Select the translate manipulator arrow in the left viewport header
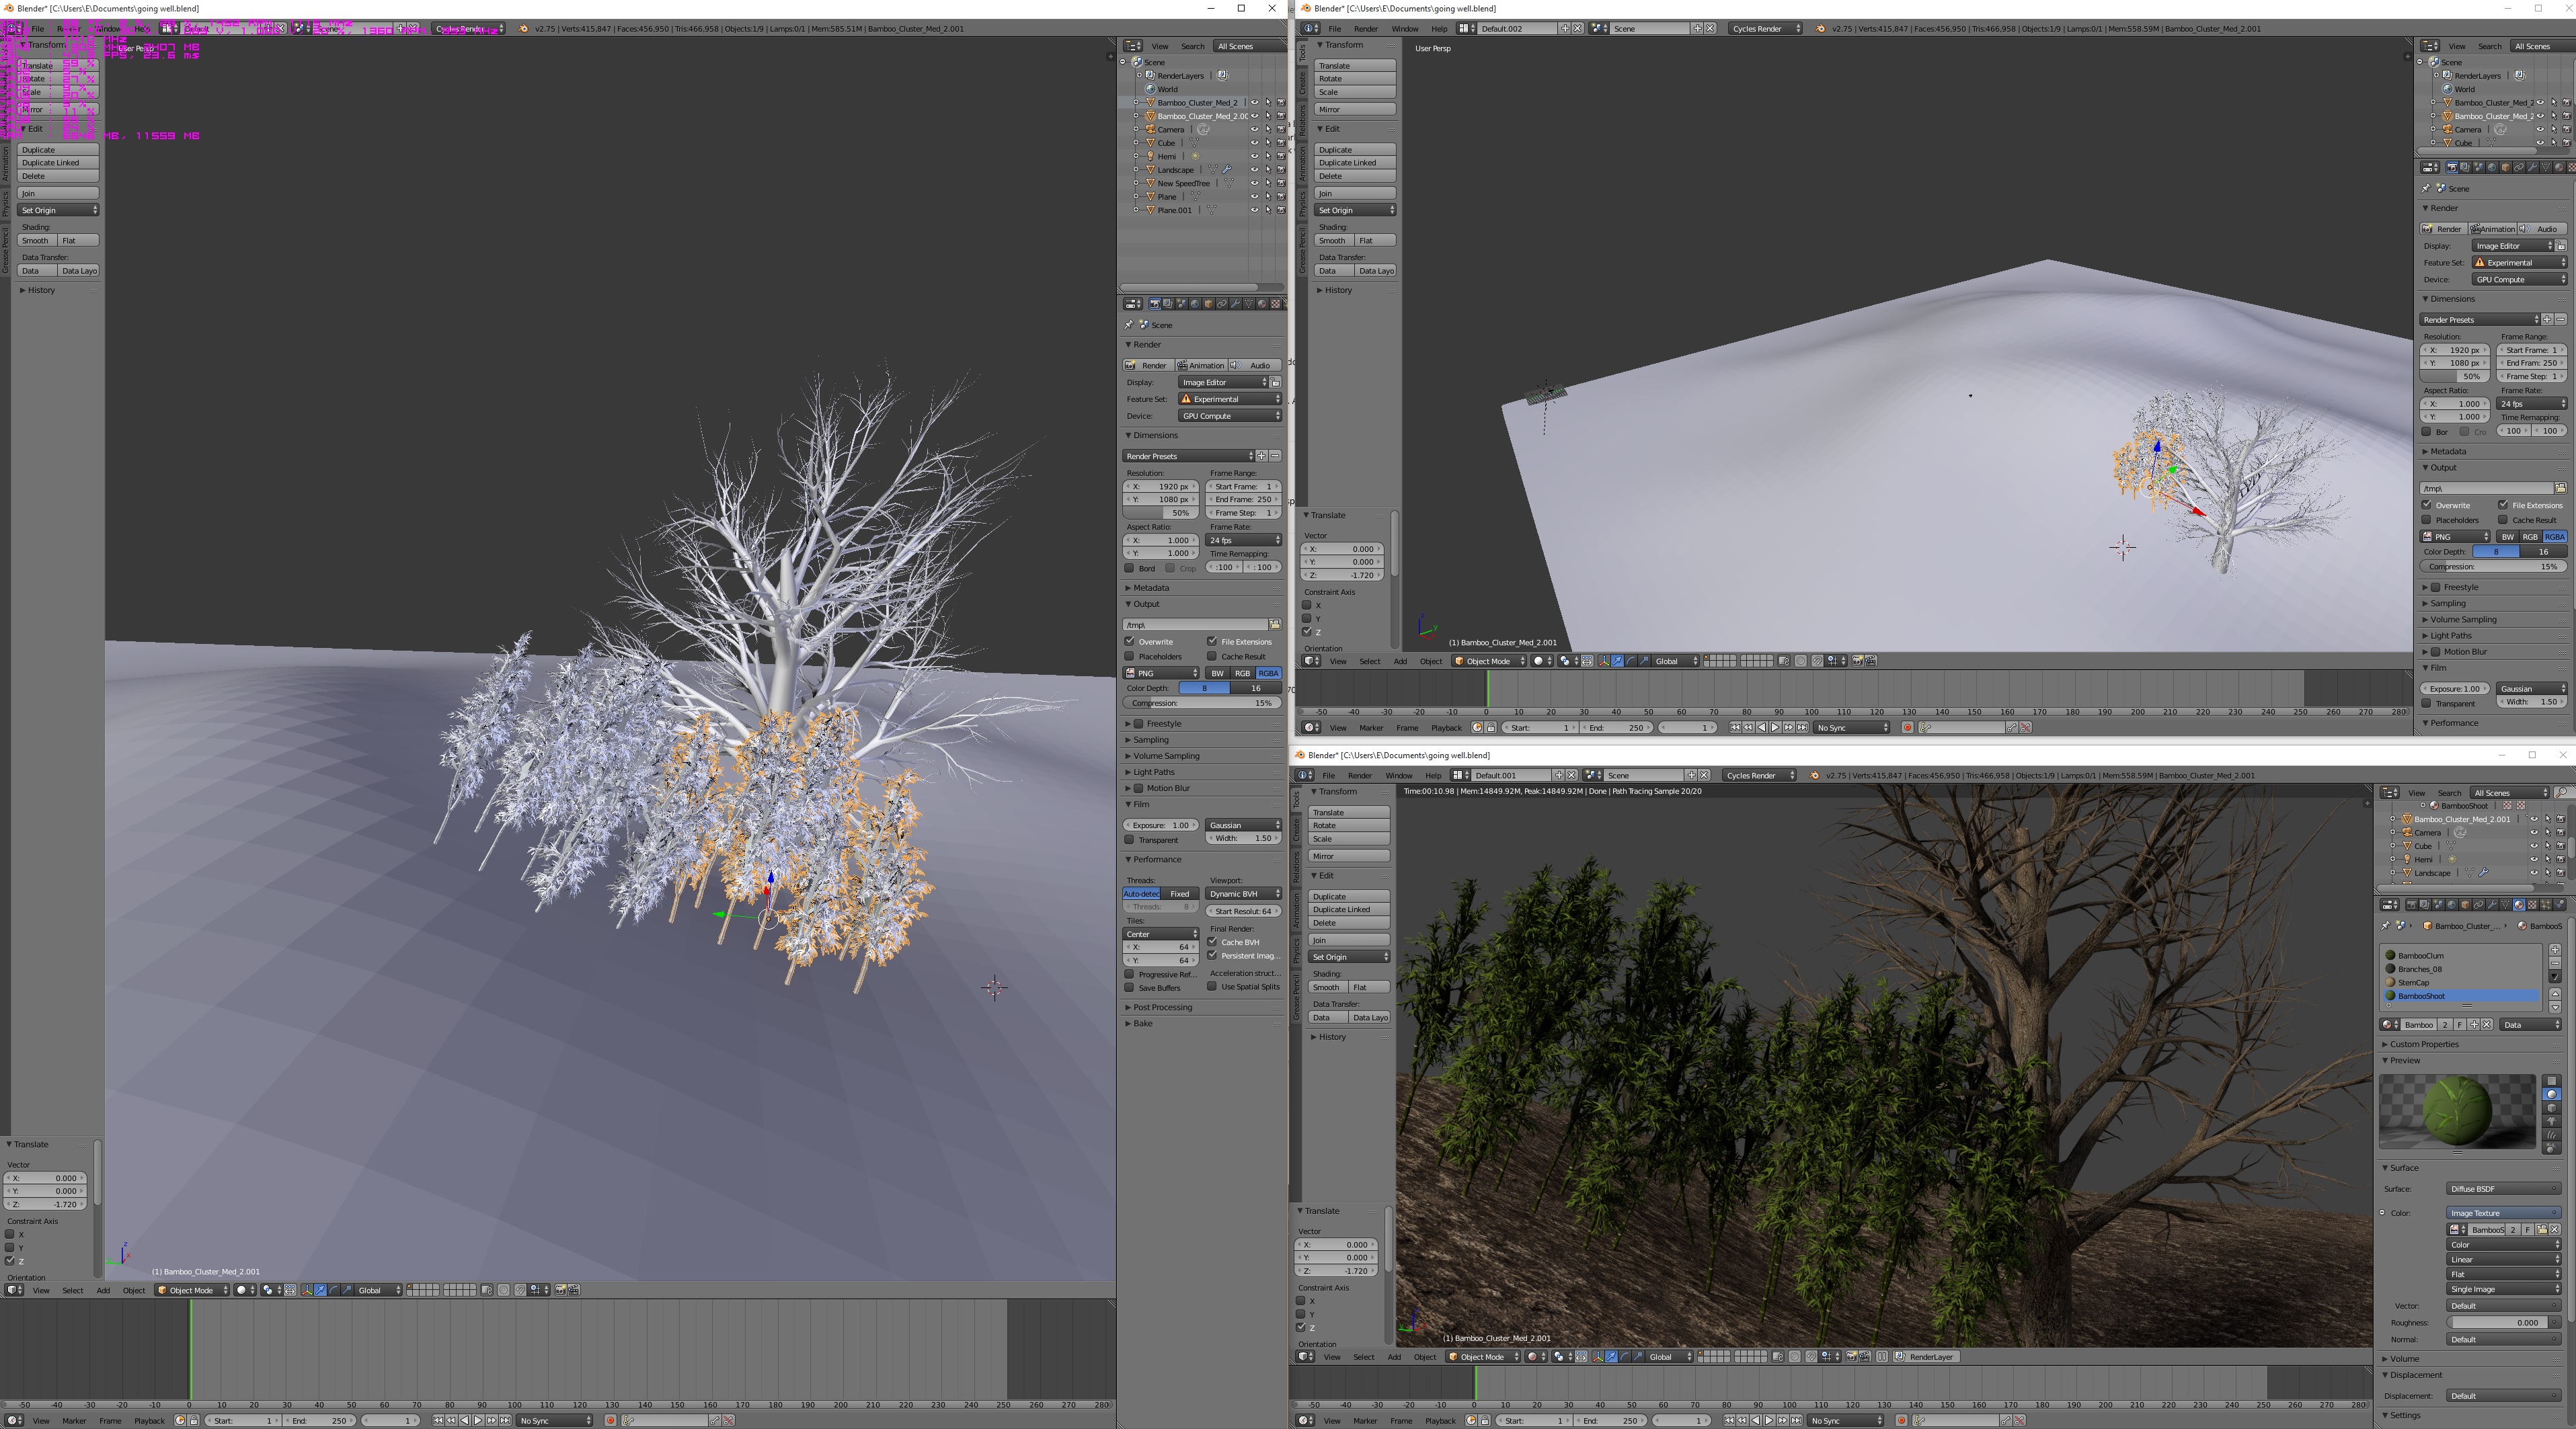This screenshot has width=2576, height=1429. pyautogui.click(x=320, y=1290)
